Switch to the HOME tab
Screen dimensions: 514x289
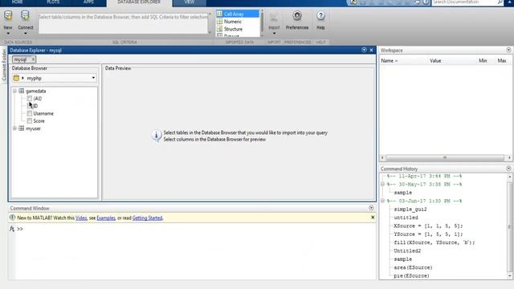[17, 2]
